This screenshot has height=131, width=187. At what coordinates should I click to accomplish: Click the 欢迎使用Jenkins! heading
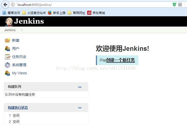coord(123,49)
